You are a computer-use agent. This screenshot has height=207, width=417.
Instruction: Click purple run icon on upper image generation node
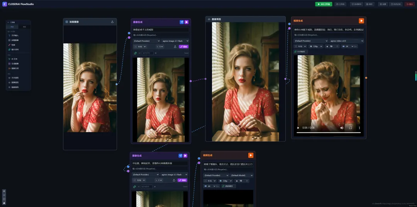186,22
